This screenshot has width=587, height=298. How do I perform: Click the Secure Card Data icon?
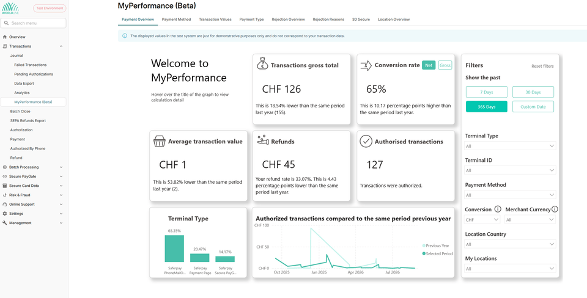coord(4,186)
